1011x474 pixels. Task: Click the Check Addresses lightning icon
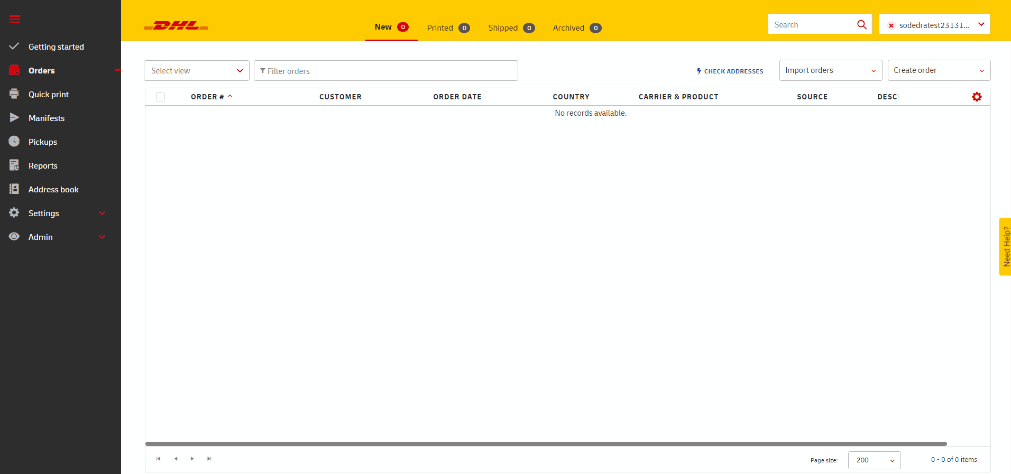[699, 71]
